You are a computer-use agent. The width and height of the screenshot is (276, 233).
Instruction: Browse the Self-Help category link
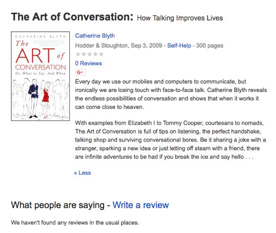tap(179, 46)
